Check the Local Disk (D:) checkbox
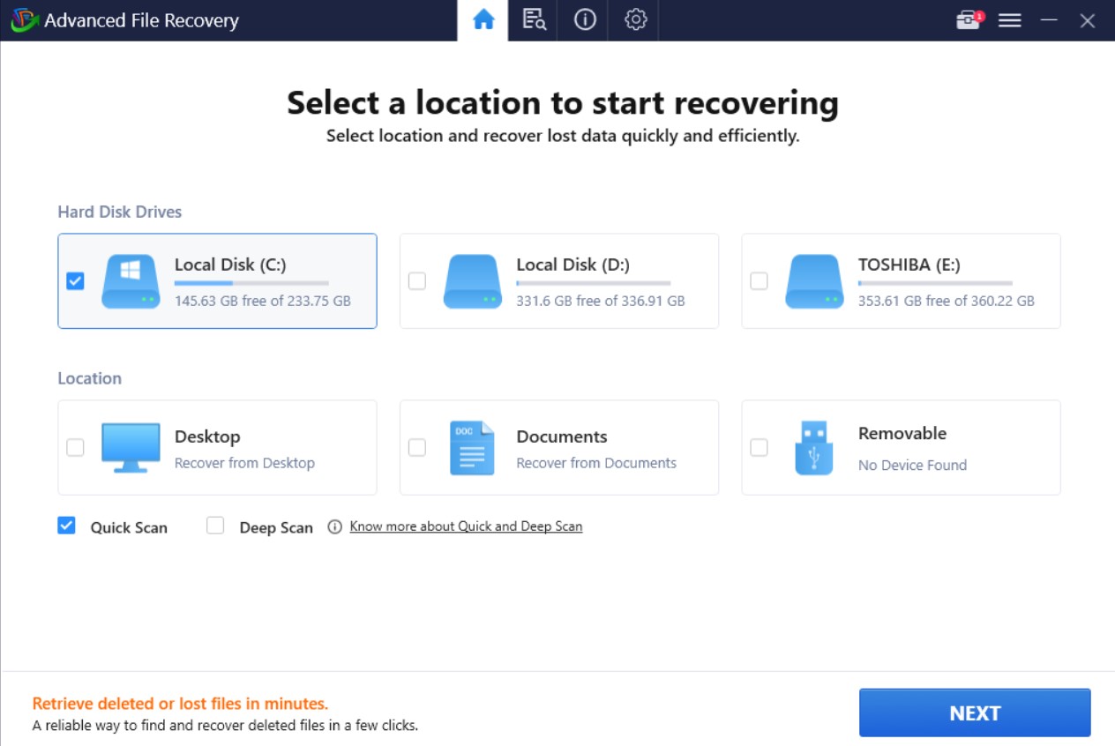Image resolution: width=1115 pixels, height=746 pixels. pos(417,281)
